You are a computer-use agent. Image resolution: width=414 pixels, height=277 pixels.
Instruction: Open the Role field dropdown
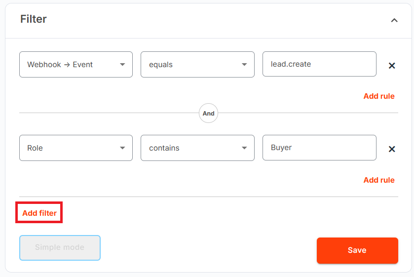(x=76, y=148)
